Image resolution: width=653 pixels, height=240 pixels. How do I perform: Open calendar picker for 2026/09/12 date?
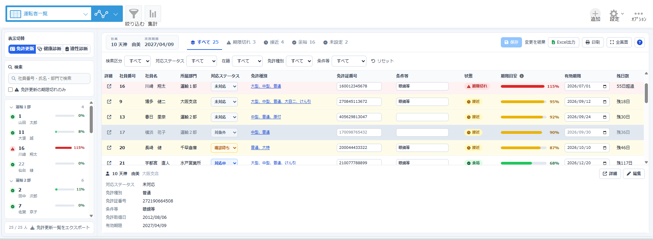(x=605, y=102)
